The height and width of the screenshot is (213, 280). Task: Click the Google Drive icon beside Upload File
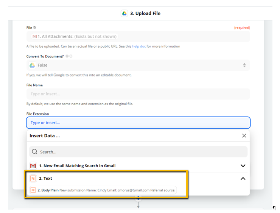tap(124, 13)
